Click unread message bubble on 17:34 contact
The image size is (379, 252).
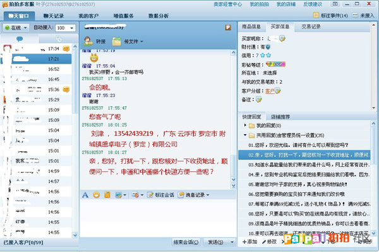click(66, 49)
